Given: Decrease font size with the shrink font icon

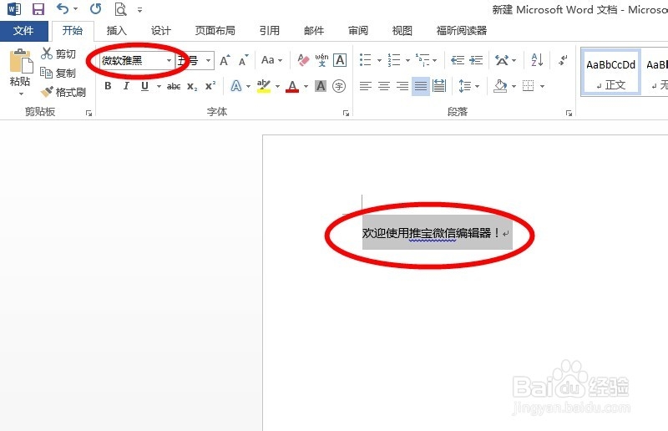Looking at the screenshot, I should coord(243,60).
